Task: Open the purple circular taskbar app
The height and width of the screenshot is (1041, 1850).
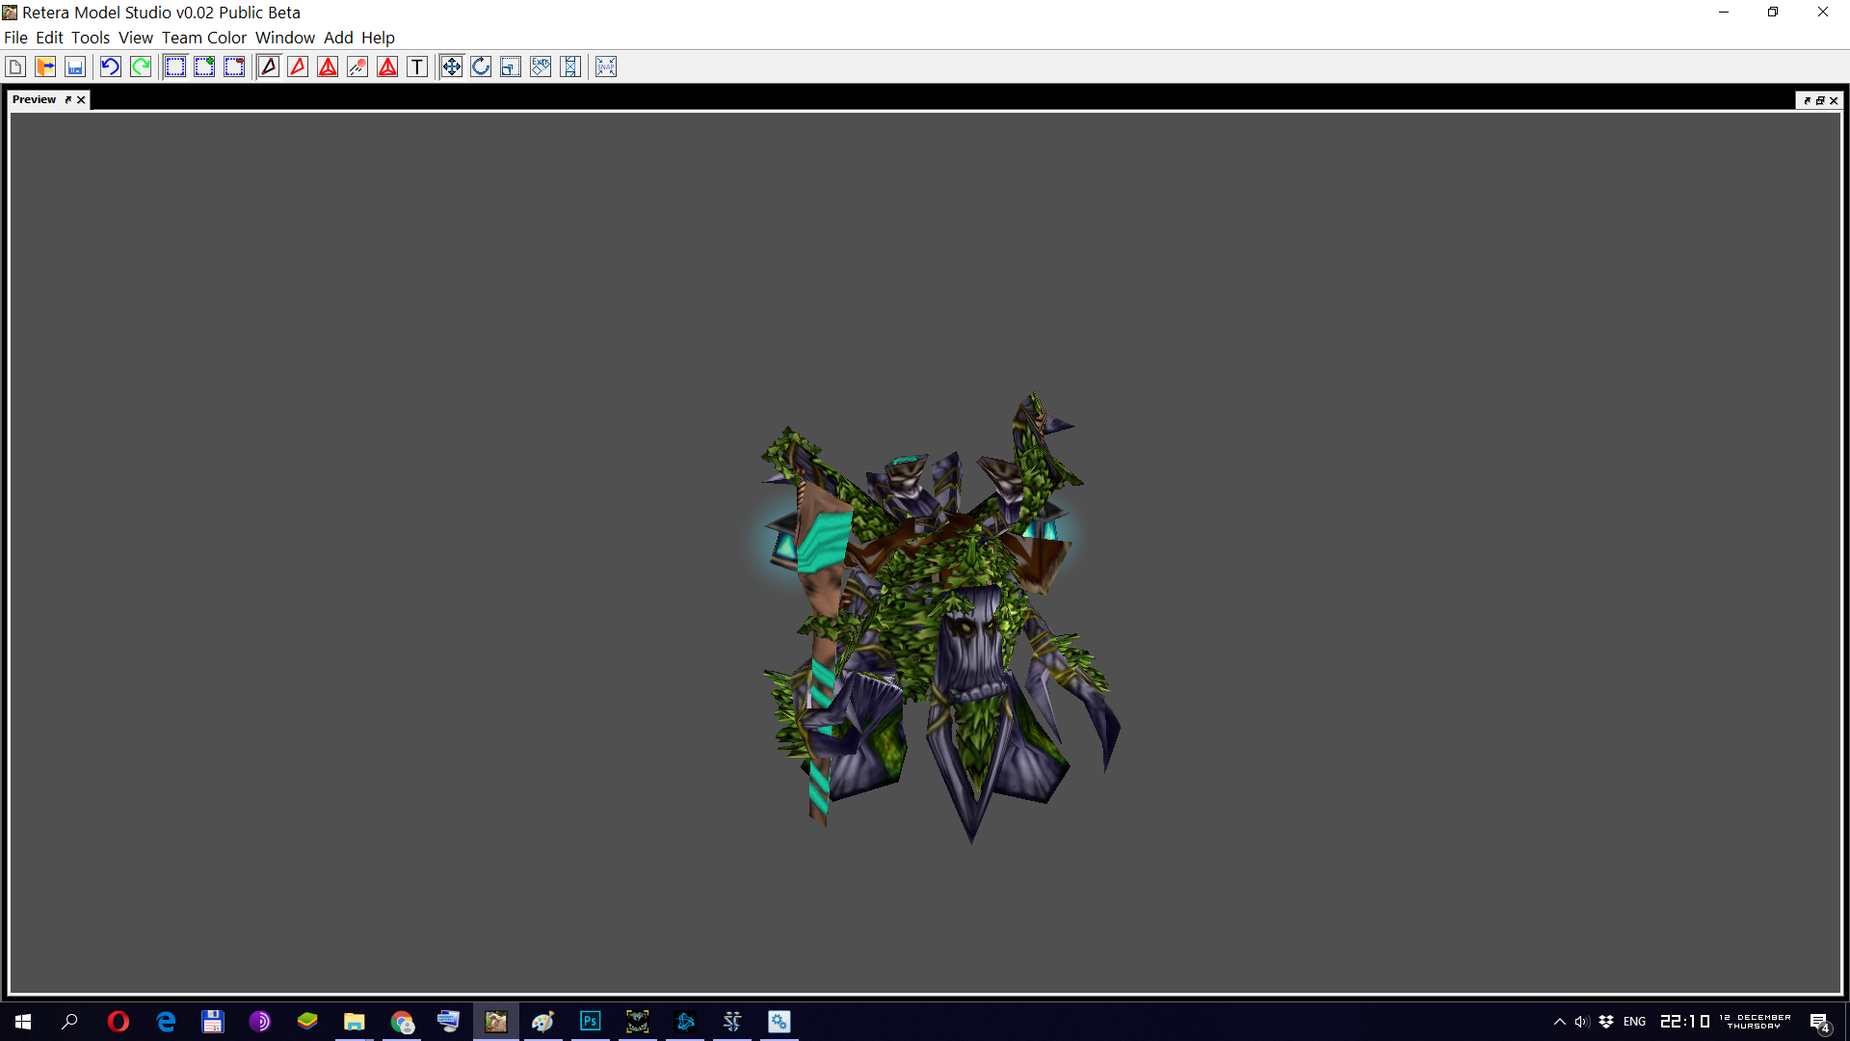Action: (260, 1022)
